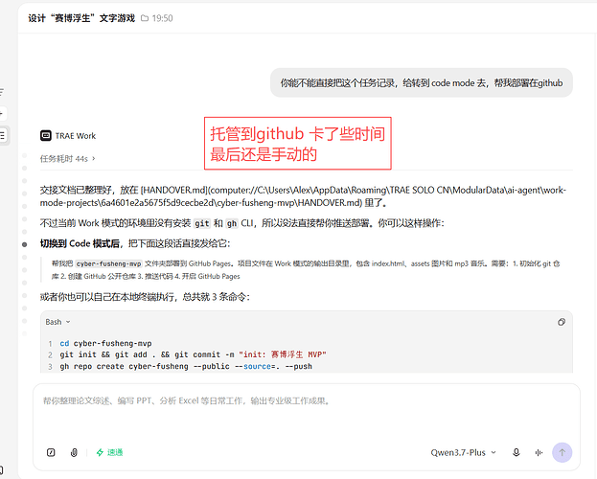Click the TRAE Work name label
The image size is (597, 479).
(x=76, y=136)
